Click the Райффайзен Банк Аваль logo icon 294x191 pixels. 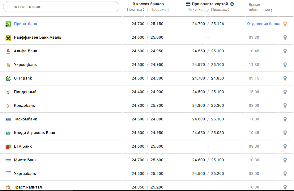pos(8,38)
